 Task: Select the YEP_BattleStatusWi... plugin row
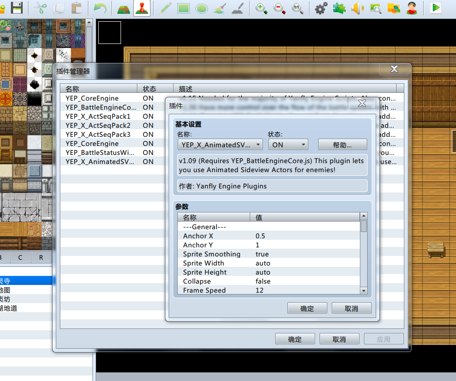pyautogui.click(x=113, y=153)
